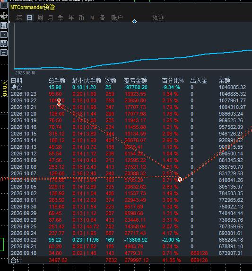Click lot range 0.13 | 44.72 in the 2026.09.25 row
The width and height of the screenshot is (252, 271).
point(86,226)
